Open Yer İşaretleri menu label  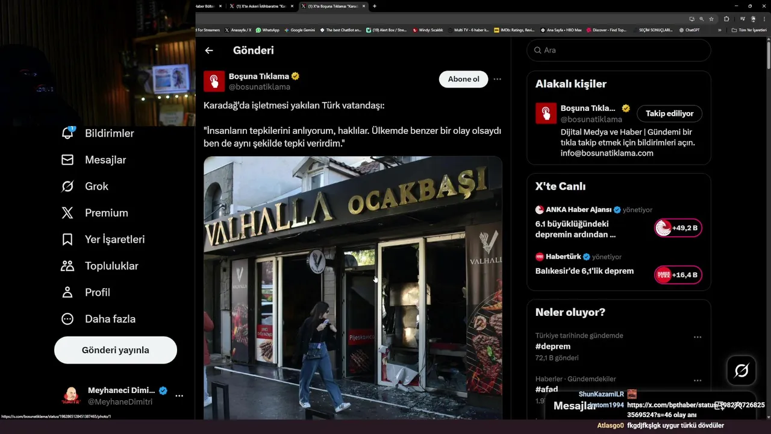pyautogui.click(x=114, y=239)
